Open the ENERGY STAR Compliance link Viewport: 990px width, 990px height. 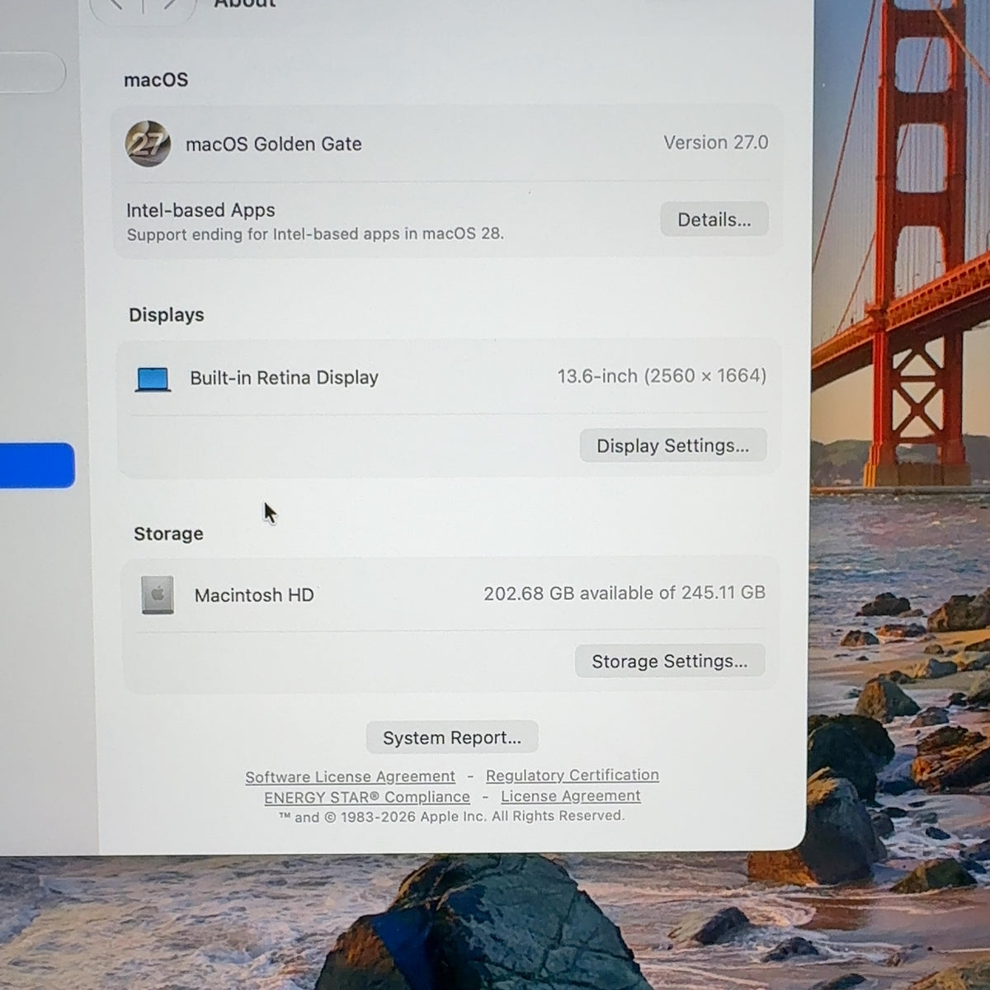click(x=367, y=797)
